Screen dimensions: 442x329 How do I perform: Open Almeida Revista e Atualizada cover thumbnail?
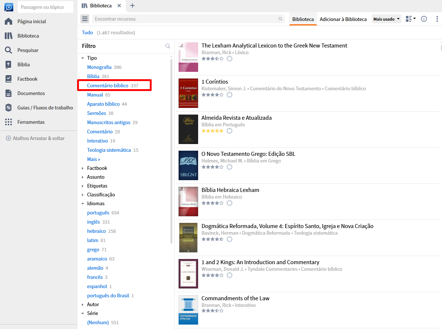point(188,129)
